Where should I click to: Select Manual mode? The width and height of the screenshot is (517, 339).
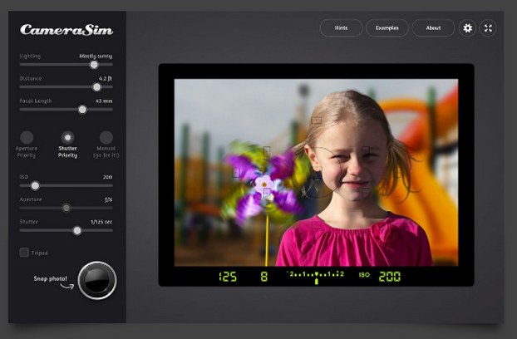(106, 138)
